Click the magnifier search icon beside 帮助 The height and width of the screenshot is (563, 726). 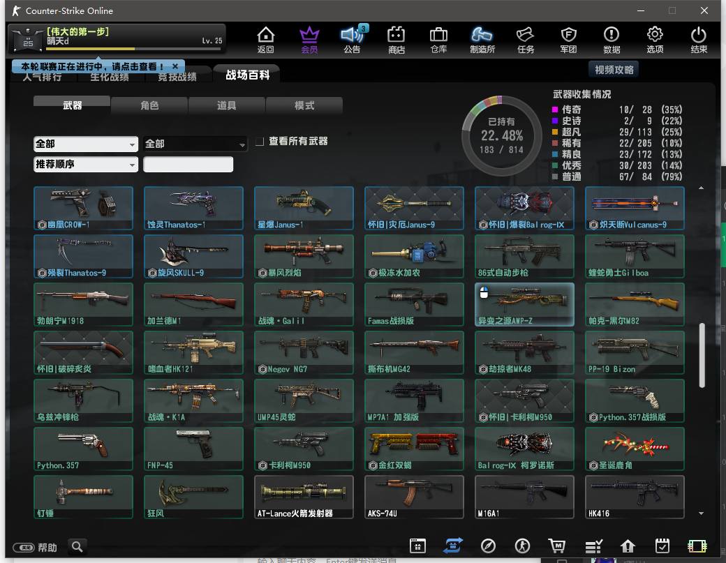pyautogui.click(x=77, y=547)
